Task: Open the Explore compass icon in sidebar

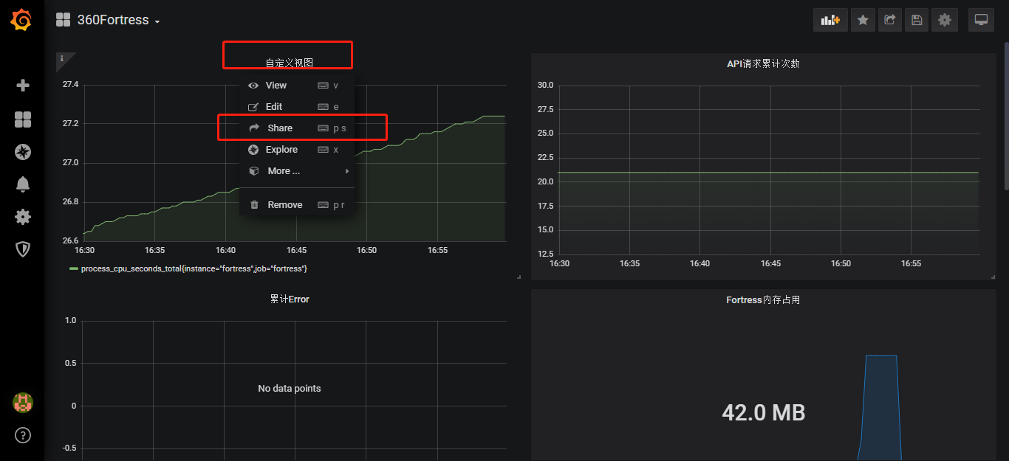Action: pos(23,152)
